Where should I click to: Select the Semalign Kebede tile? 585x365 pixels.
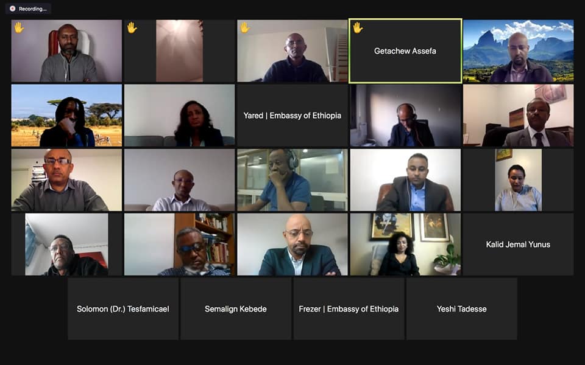[x=236, y=309]
